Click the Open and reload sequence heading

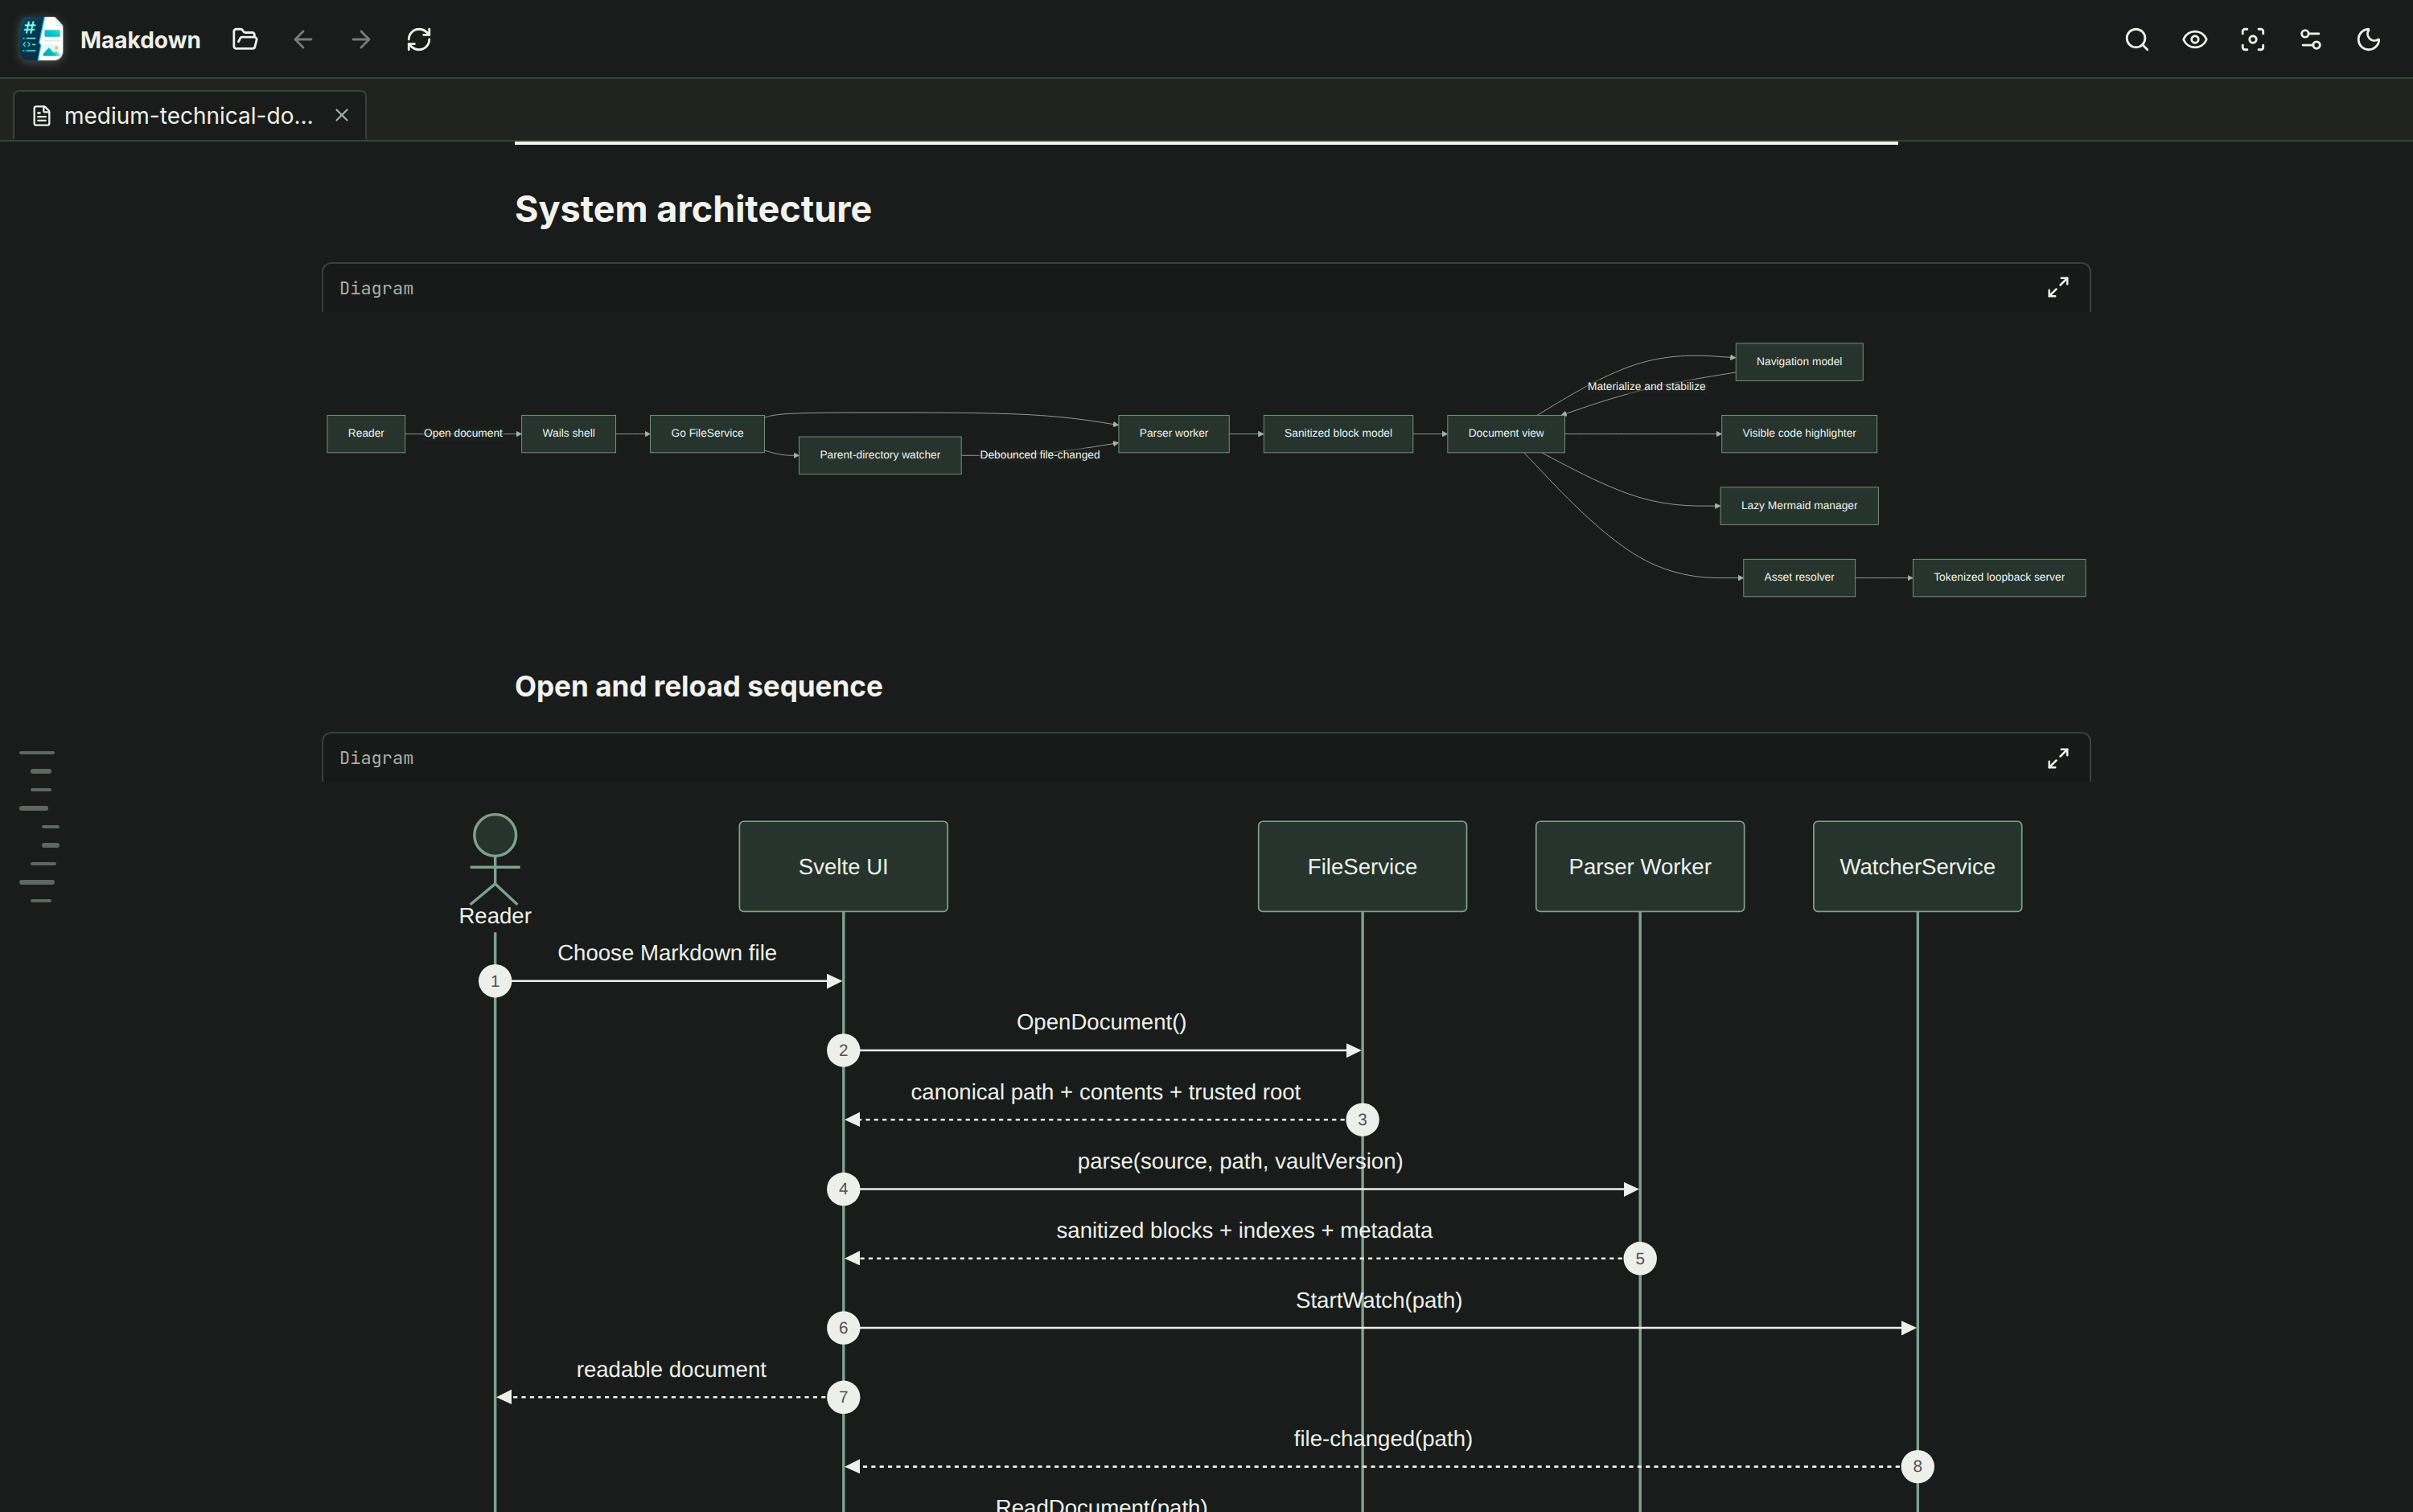coord(699,687)
